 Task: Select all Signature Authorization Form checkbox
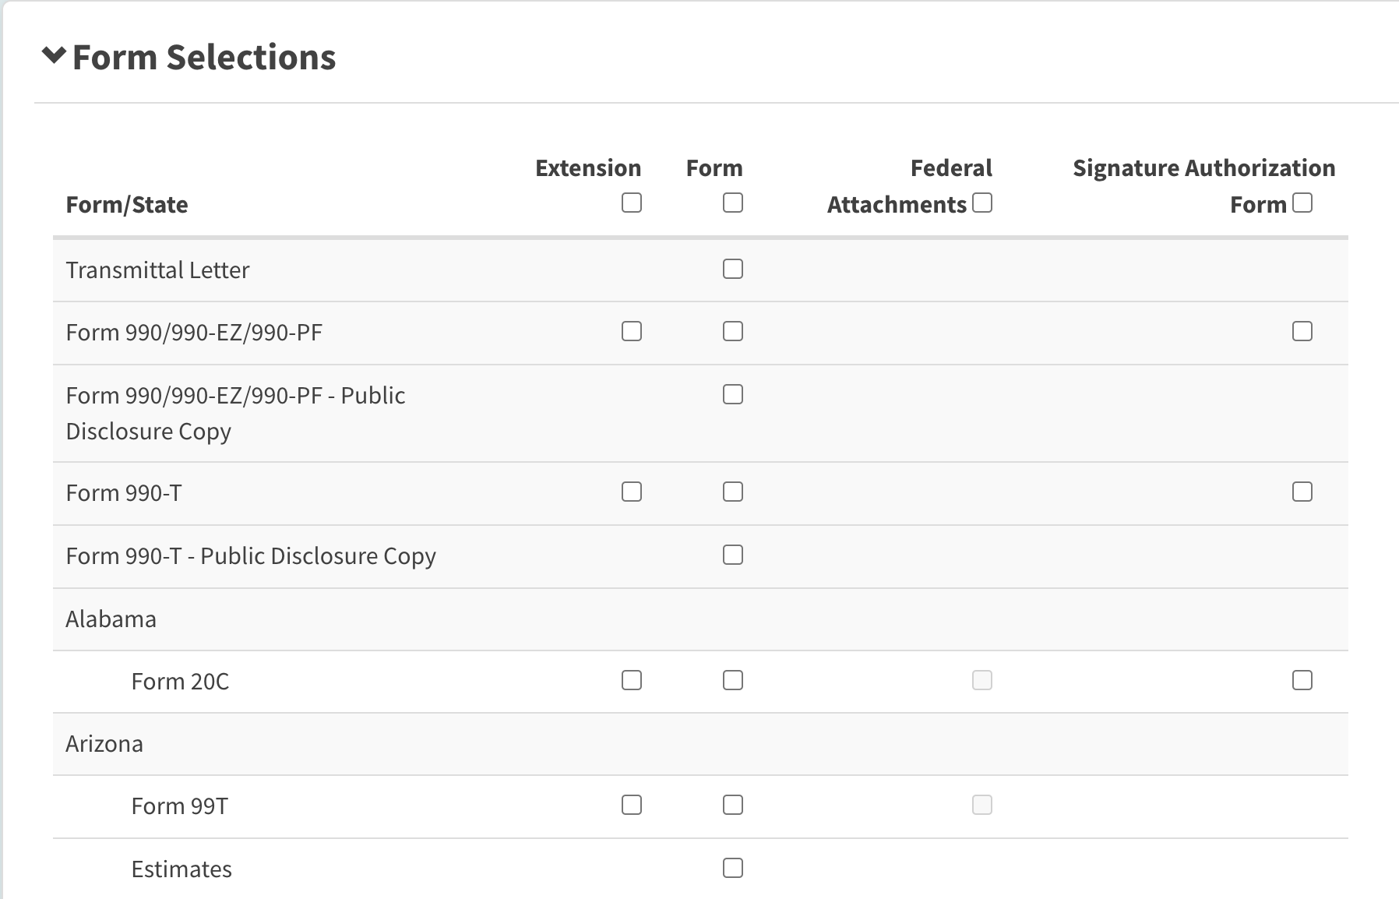(1302, 203)
